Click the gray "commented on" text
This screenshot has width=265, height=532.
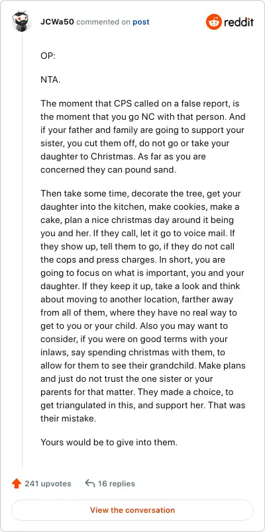point(103,22)
